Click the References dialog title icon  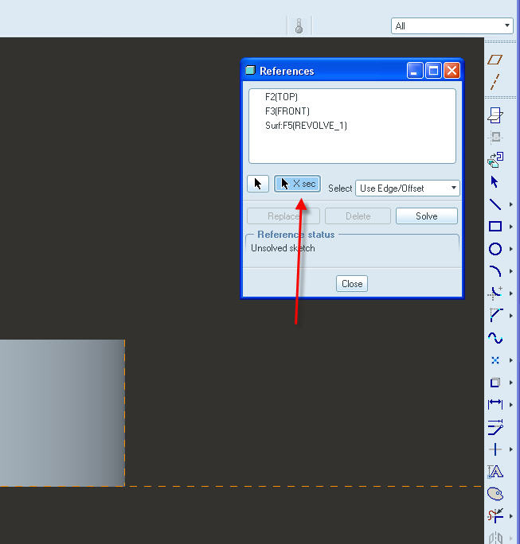point(250,71)
